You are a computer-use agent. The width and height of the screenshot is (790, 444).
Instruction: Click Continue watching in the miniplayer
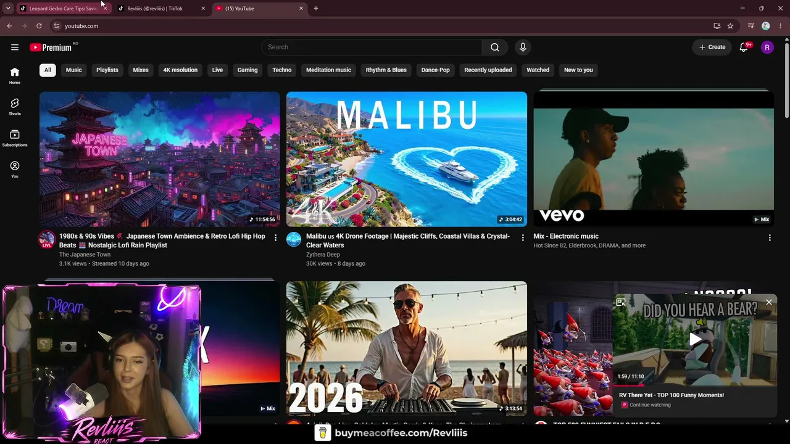(650, 405)
